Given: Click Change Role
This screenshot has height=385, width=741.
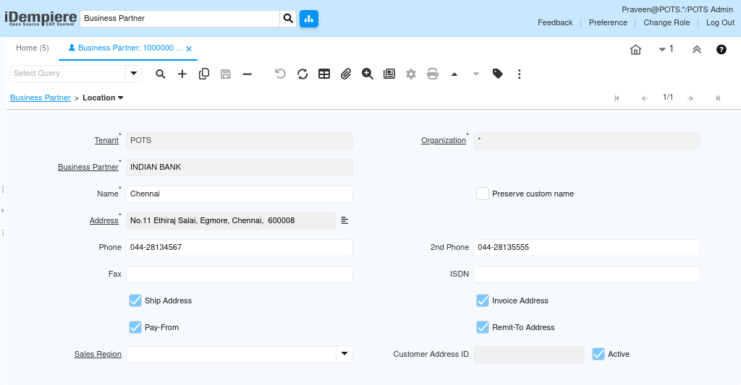Looking at the screenshot, I should 666,22.
